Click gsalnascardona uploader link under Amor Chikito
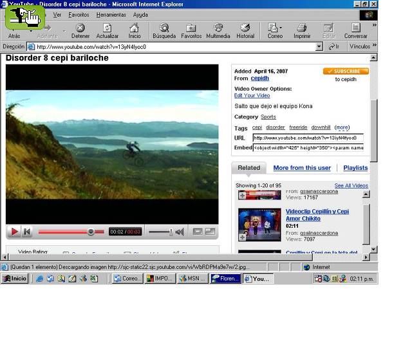 tap(319, 233)
